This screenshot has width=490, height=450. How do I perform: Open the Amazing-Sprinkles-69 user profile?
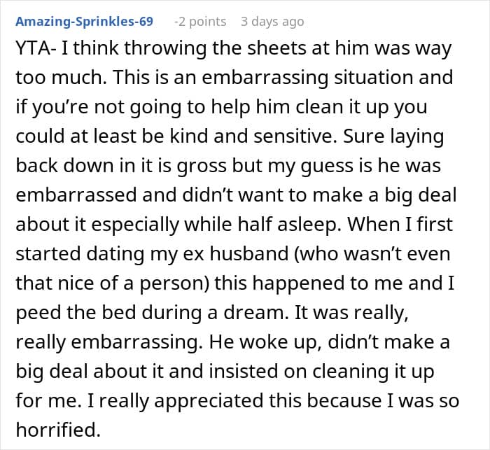(85, 22)
